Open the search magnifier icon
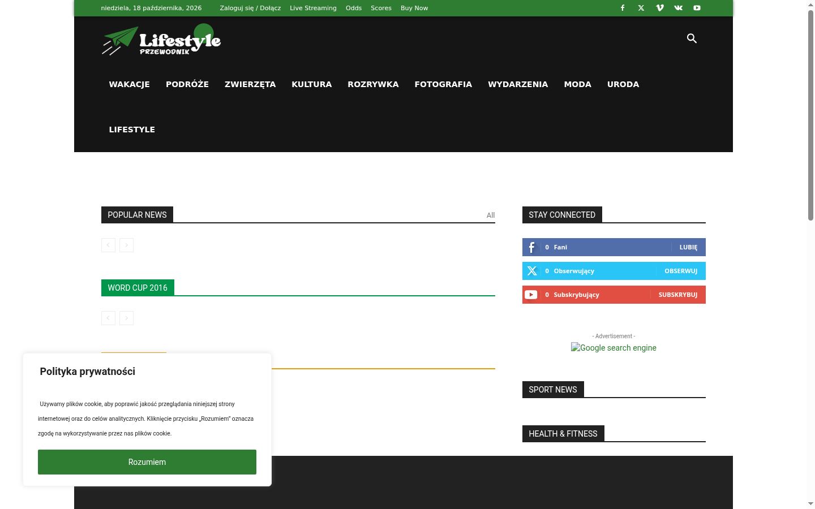 pyautogui.click(x=692, y=38)
